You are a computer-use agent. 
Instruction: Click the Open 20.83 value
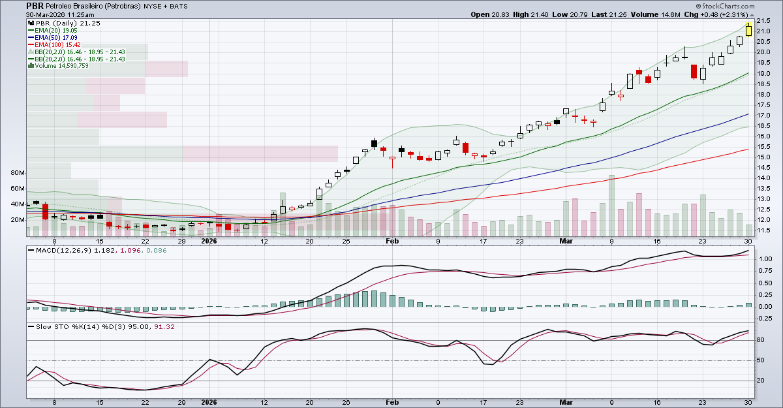pos(489,14)
